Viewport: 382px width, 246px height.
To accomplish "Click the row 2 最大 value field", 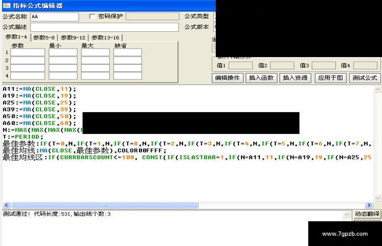I will 96,60.
